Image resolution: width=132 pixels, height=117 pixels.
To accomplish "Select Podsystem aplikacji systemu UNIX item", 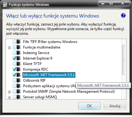I will click(49, 86).
